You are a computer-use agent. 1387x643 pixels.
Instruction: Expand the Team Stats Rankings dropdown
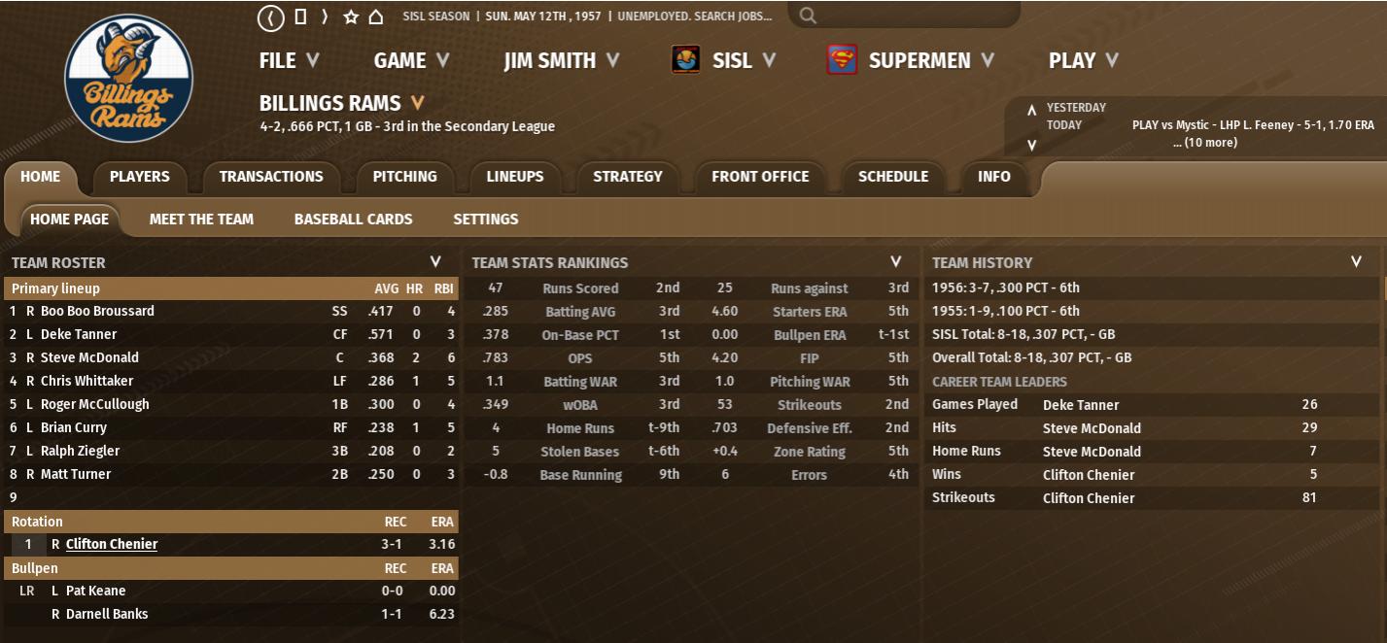(x=896, y=262)
